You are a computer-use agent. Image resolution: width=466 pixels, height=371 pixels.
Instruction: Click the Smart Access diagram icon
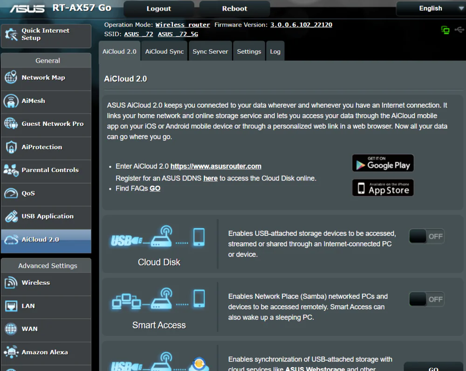tap(158, 299)
